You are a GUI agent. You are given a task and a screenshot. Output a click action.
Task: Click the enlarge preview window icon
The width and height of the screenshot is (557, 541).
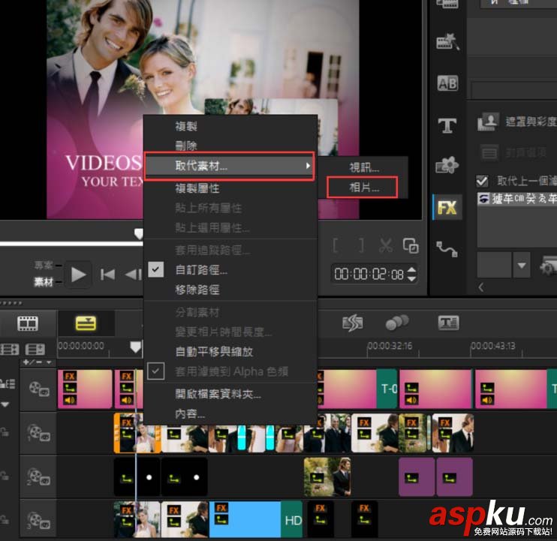click(411, 245)
